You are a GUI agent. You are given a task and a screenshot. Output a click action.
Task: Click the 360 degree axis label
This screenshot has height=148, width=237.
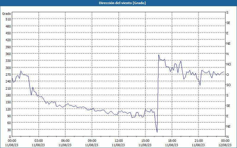point(8,54)
